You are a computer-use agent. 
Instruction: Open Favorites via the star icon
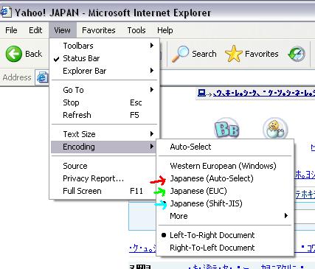[233, 54]
